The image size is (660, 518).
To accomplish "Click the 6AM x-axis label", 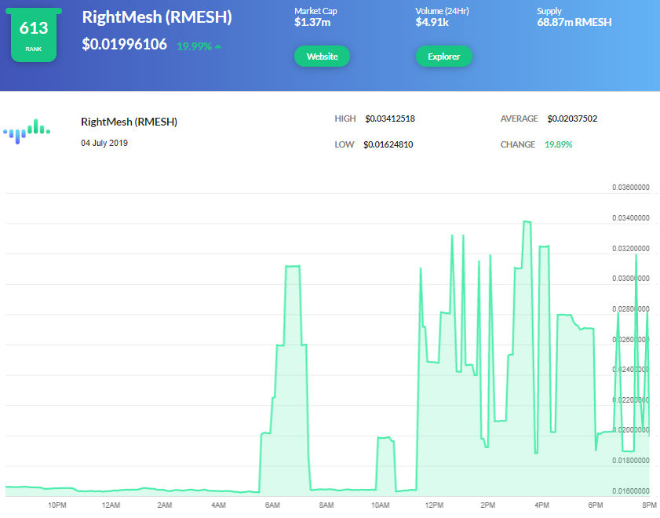I will coord(272,505).
